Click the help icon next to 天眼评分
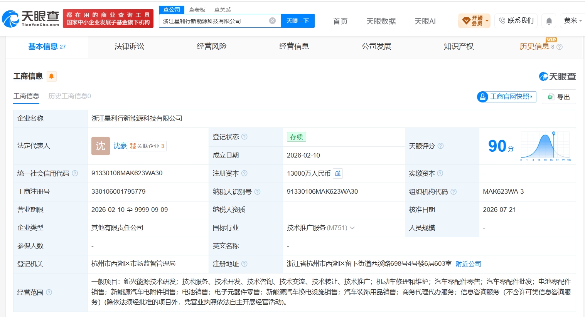 click(440, 146)
